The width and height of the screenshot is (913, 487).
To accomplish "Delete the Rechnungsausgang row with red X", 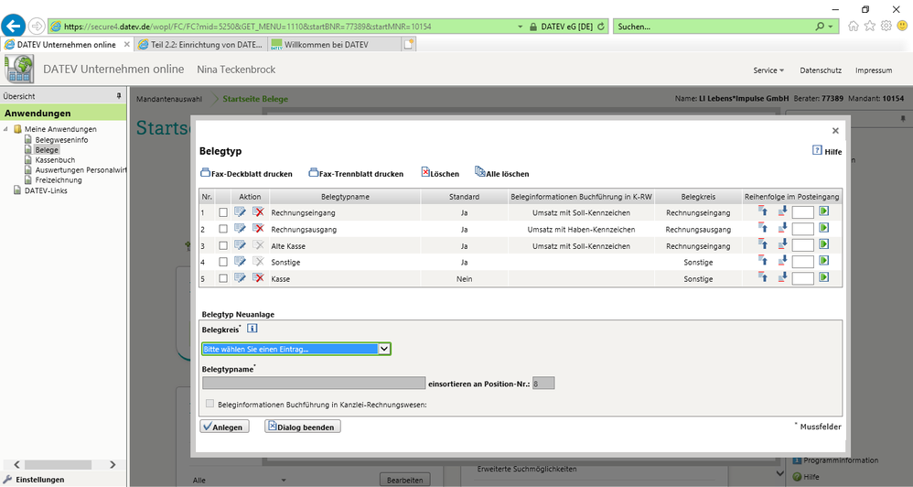I will [258, 228].
